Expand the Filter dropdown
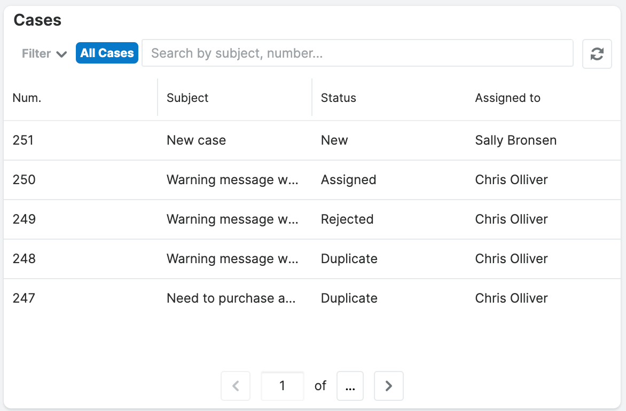This screenshot has width=626, height=411. (44, 53)
